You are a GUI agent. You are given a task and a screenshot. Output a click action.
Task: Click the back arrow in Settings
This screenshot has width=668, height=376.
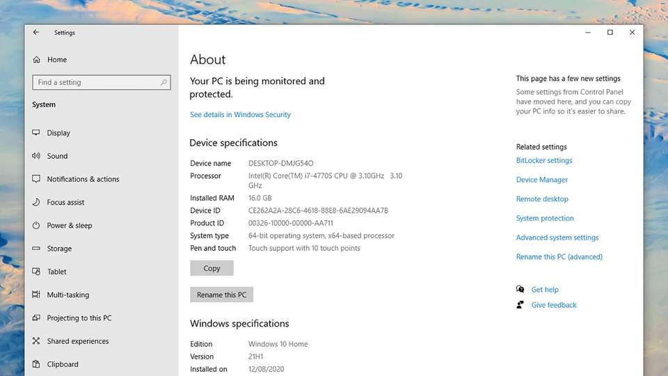(x=36, y=33)
